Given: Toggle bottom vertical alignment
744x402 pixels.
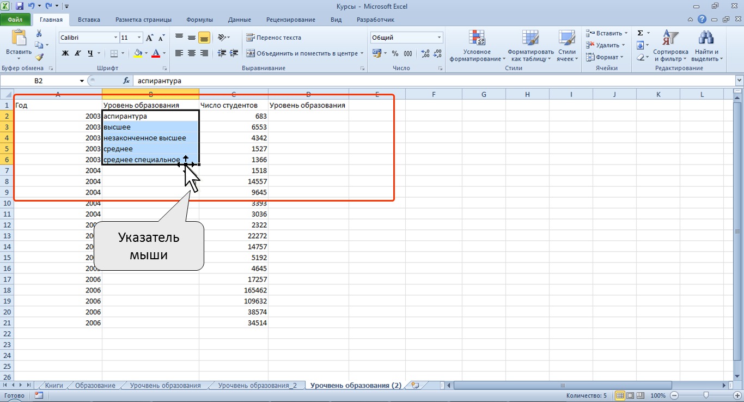Looking at the screenshot, I should [204, 38].
